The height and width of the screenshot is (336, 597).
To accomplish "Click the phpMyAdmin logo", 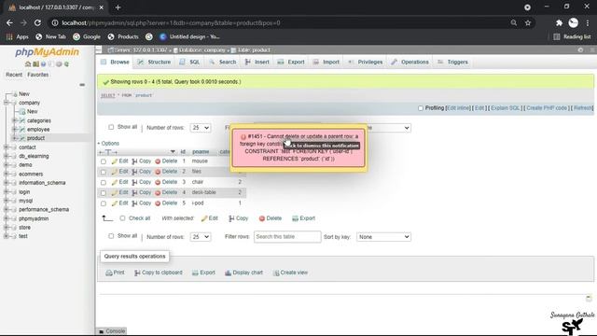I will coord(48,52).
